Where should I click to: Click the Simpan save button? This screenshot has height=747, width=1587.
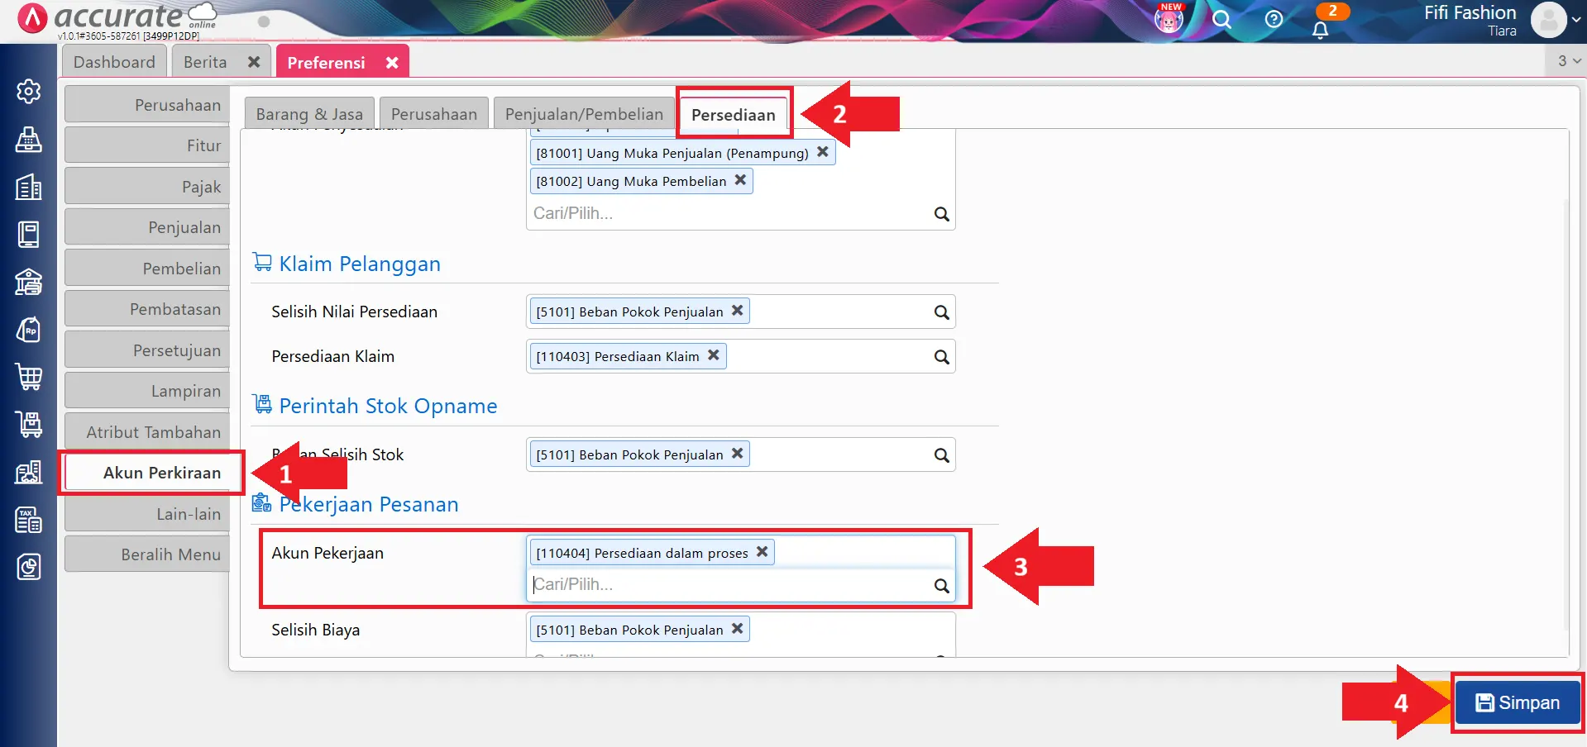pyautogui.click(x=1518, y=702)
